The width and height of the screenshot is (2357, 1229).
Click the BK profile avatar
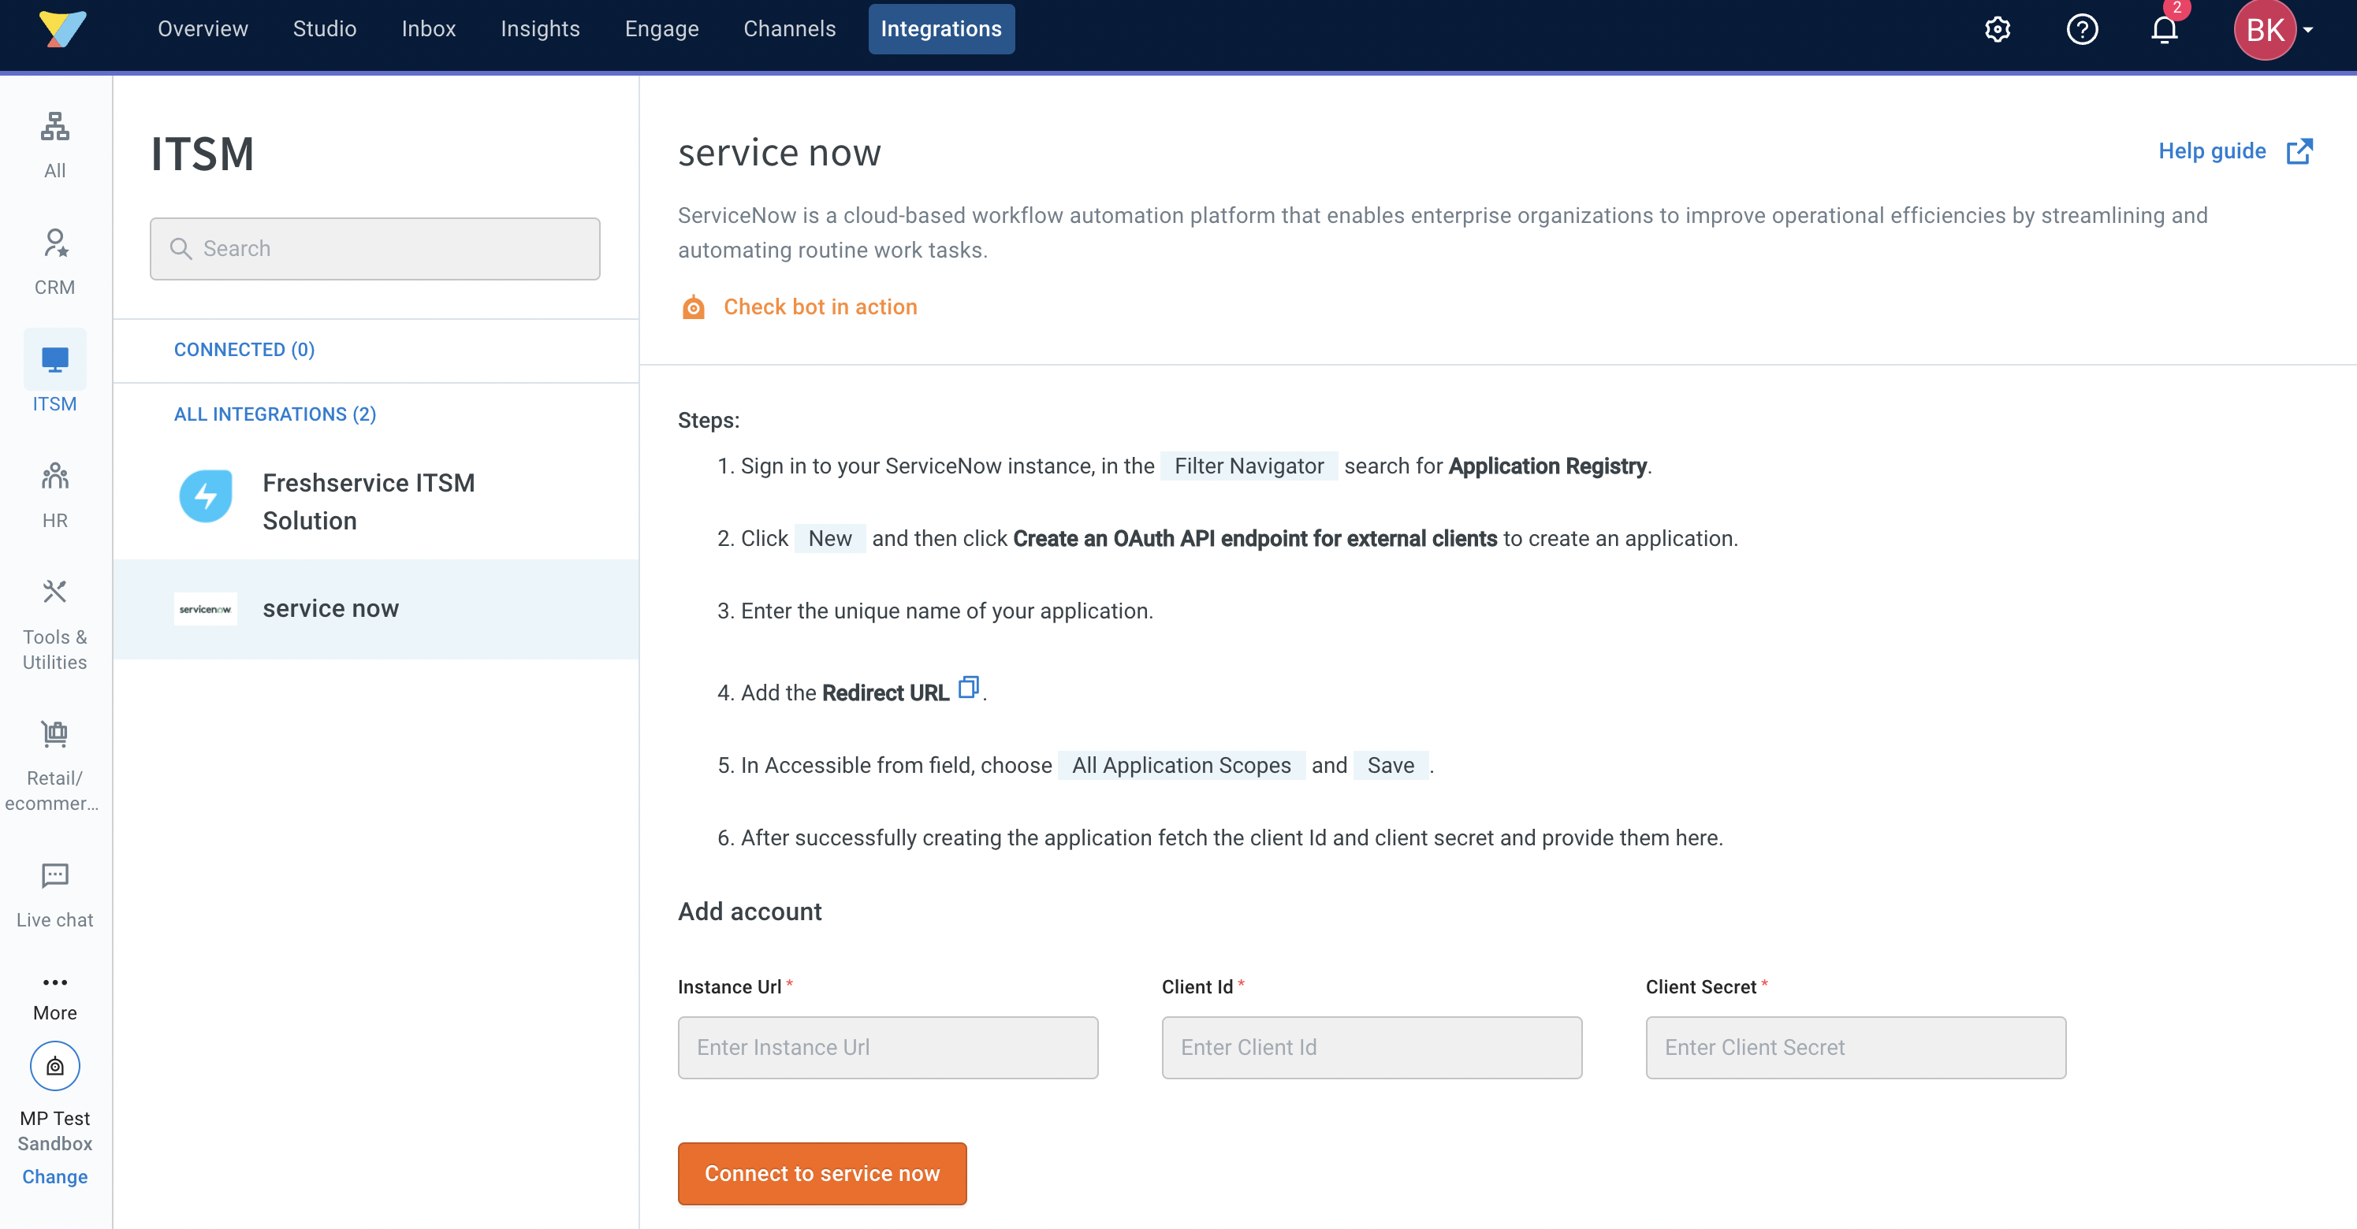pyautogui.click(x=2265, y=29)
